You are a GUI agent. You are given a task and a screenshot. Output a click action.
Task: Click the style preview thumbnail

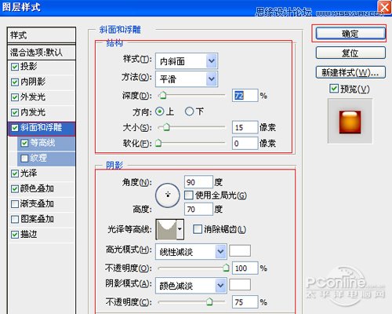[350, 121]
